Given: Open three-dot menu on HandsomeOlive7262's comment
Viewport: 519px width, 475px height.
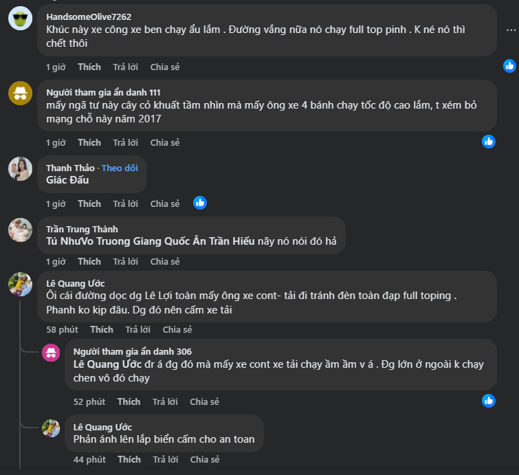Looking at the screenshot, I should 511,30.
